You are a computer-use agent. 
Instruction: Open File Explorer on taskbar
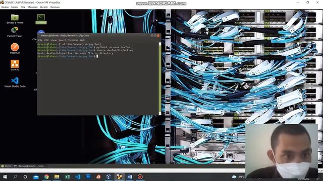57,176
